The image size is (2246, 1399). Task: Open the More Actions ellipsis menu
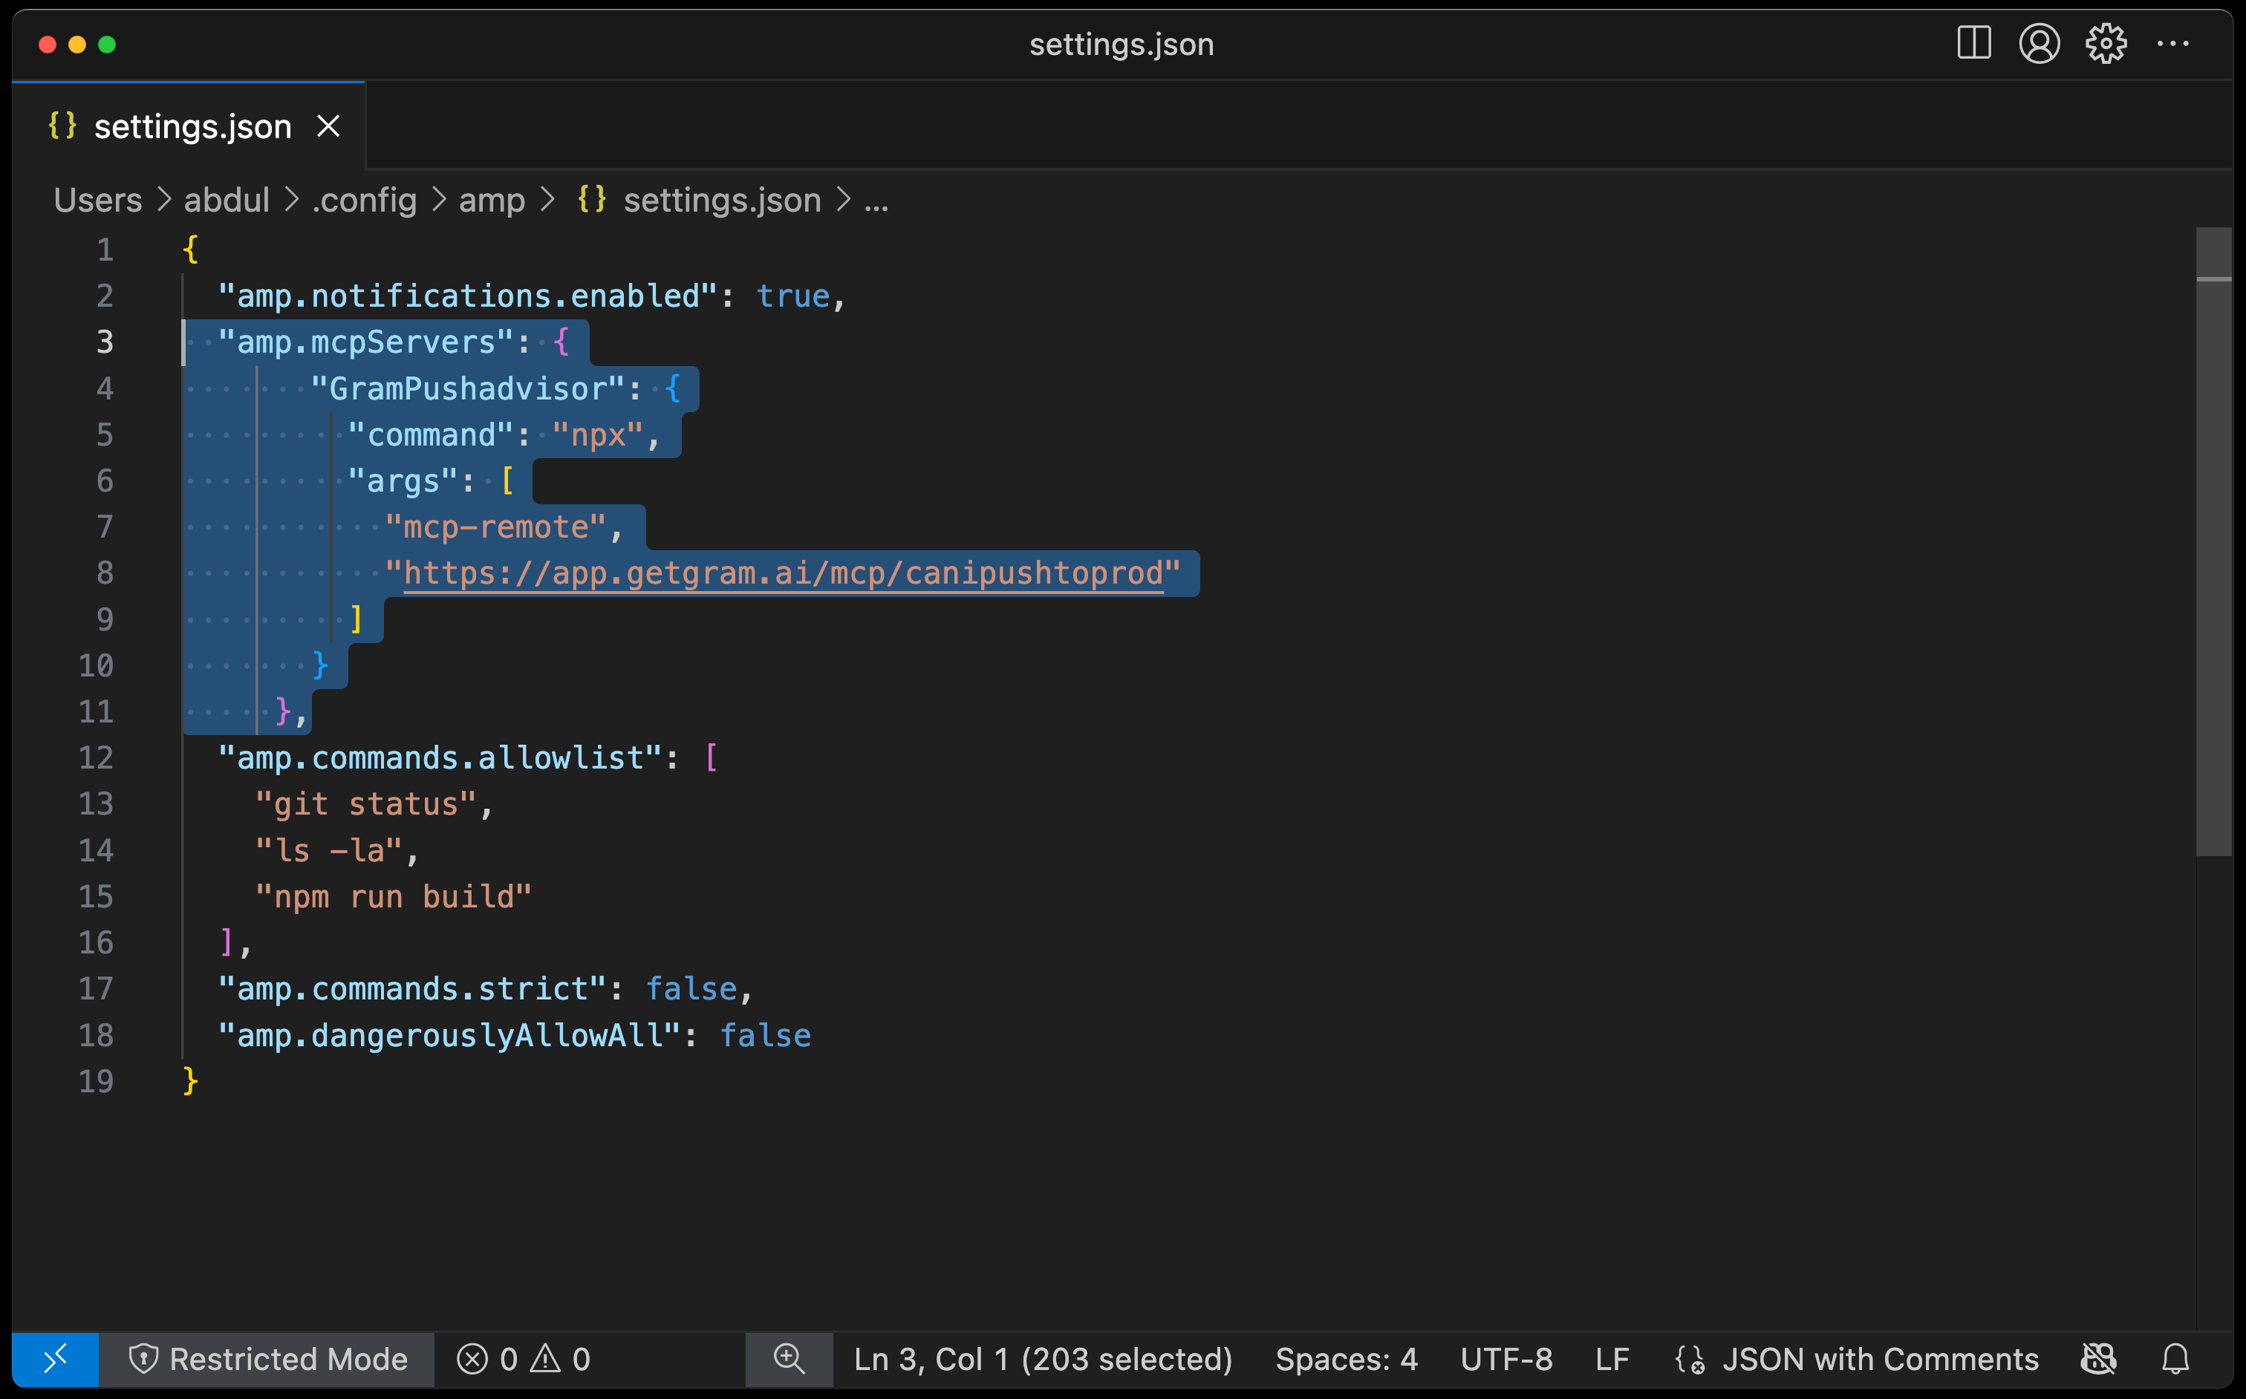2173,44
